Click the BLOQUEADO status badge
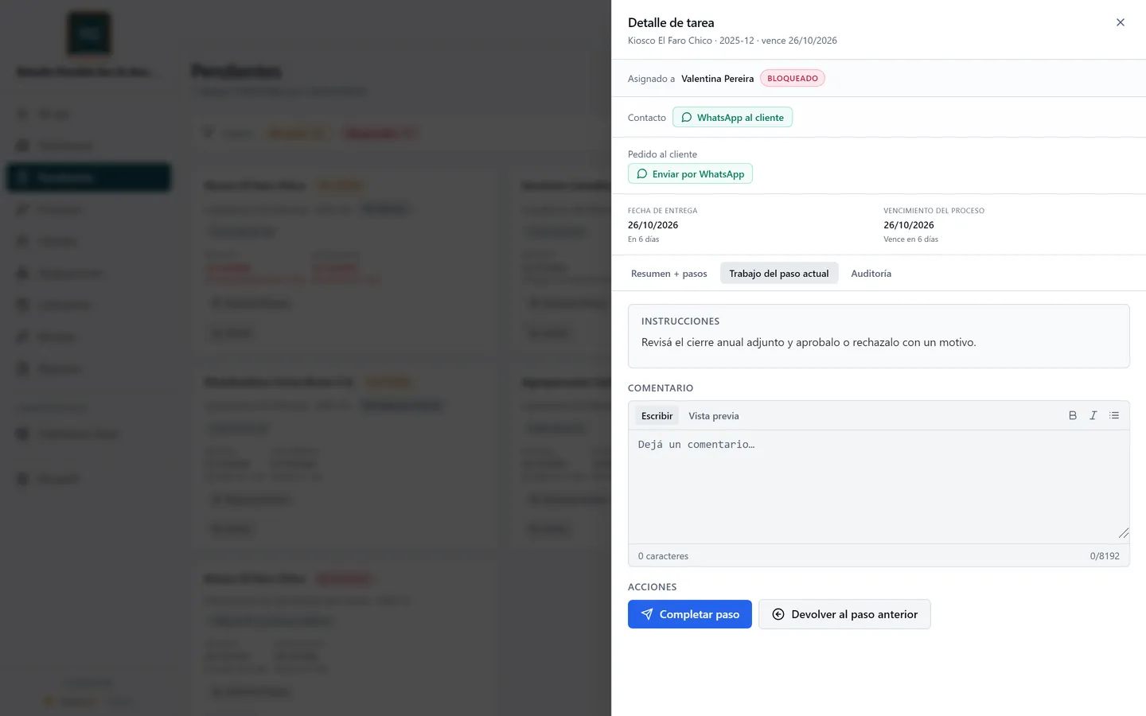This screenshot has height=716, width=1146. (x=792, y=78)
